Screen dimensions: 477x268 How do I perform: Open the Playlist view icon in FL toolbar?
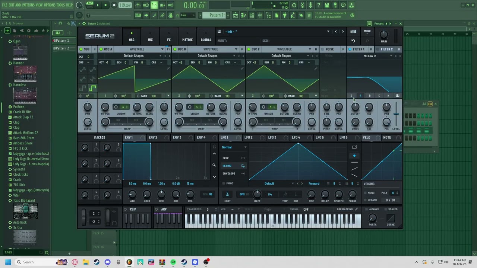236,15
